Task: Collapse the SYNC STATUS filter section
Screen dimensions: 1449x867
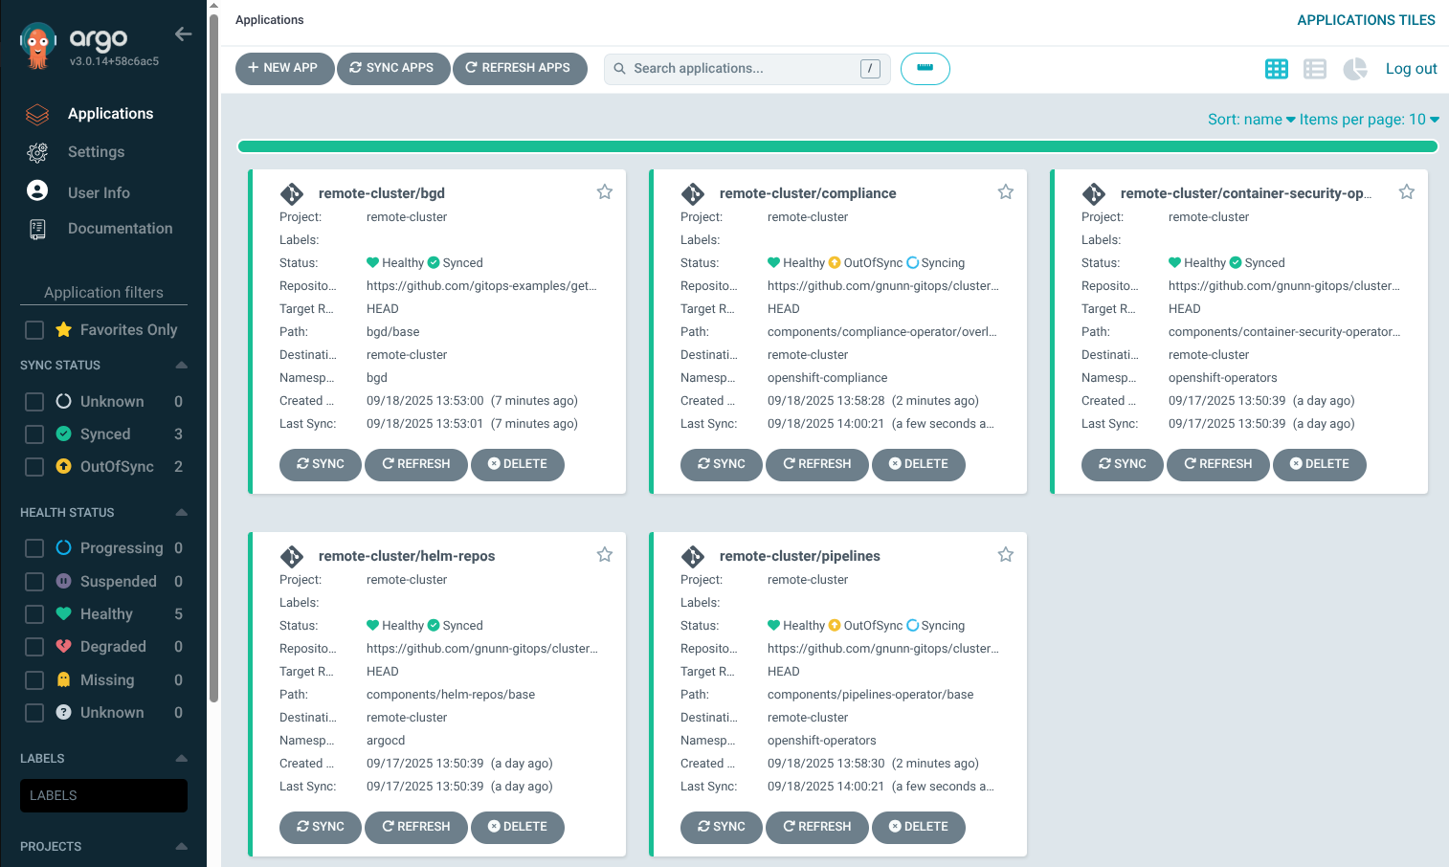Action: click(x=182, y=366)
